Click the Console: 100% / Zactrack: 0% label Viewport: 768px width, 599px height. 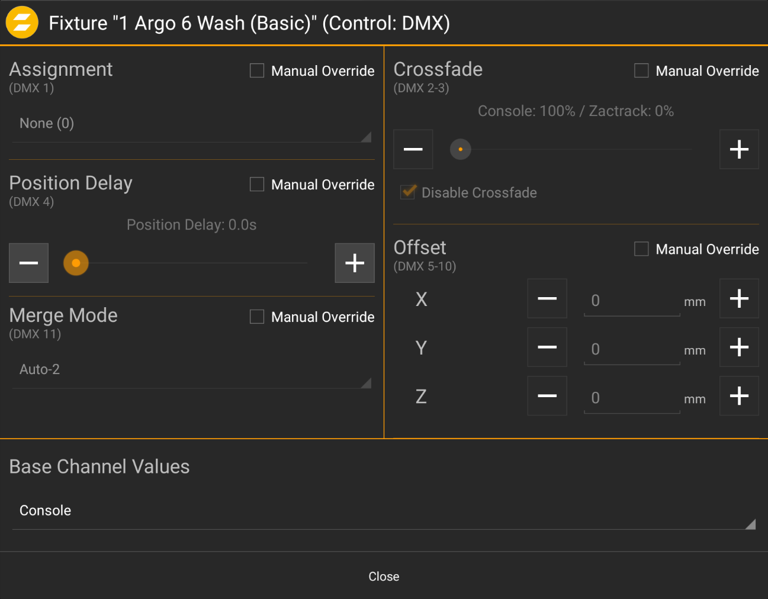576,111
